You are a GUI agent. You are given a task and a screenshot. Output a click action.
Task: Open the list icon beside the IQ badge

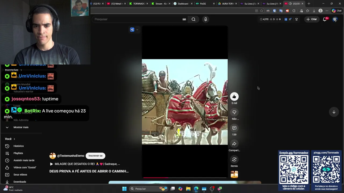[290, 19]
